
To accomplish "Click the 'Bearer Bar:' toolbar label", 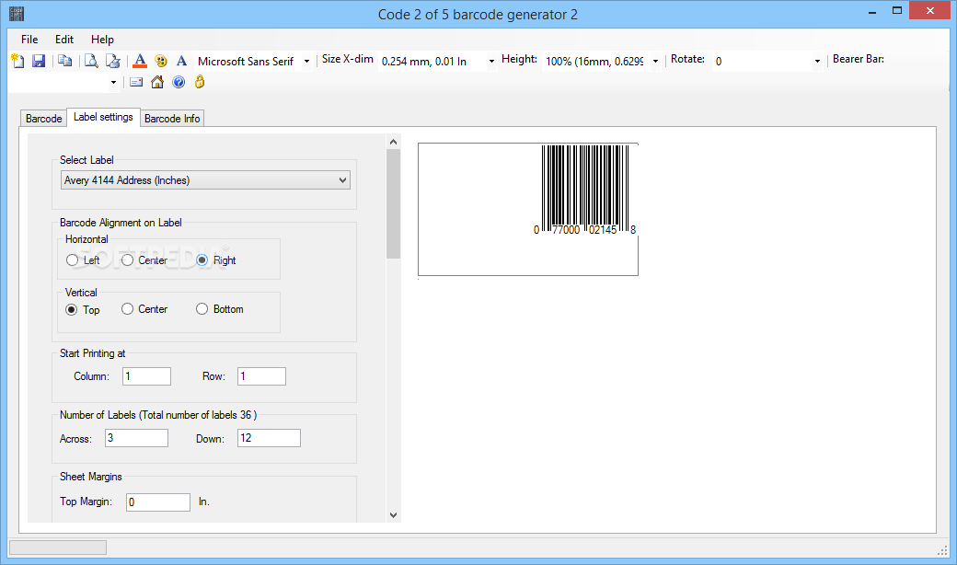I will (x=859, y=59).
